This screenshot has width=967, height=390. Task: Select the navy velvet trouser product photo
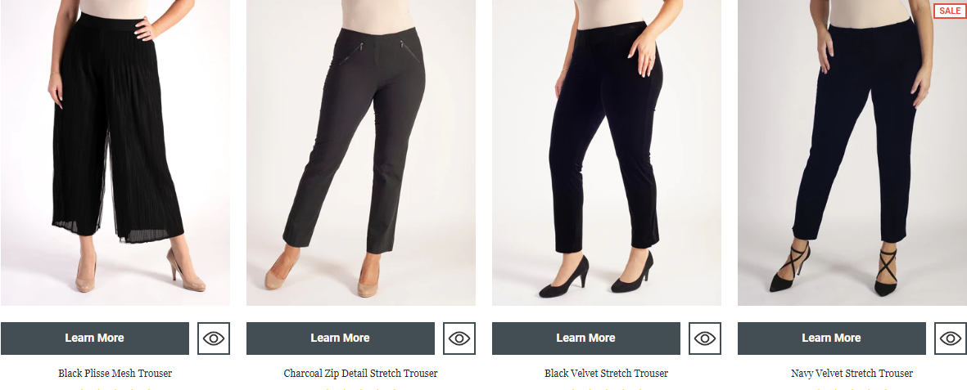pyautogui.click(x=852, y=152)
